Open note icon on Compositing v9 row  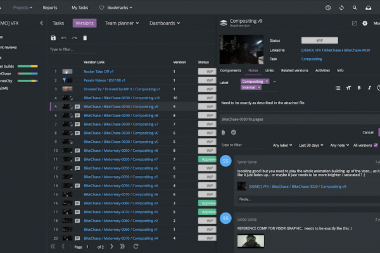77,107
